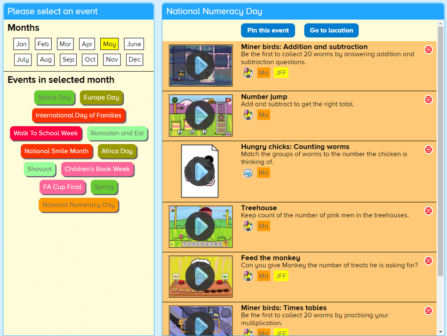Click the activity list vertical scrollbar
The image size is (447, 336).
(440, 151)
